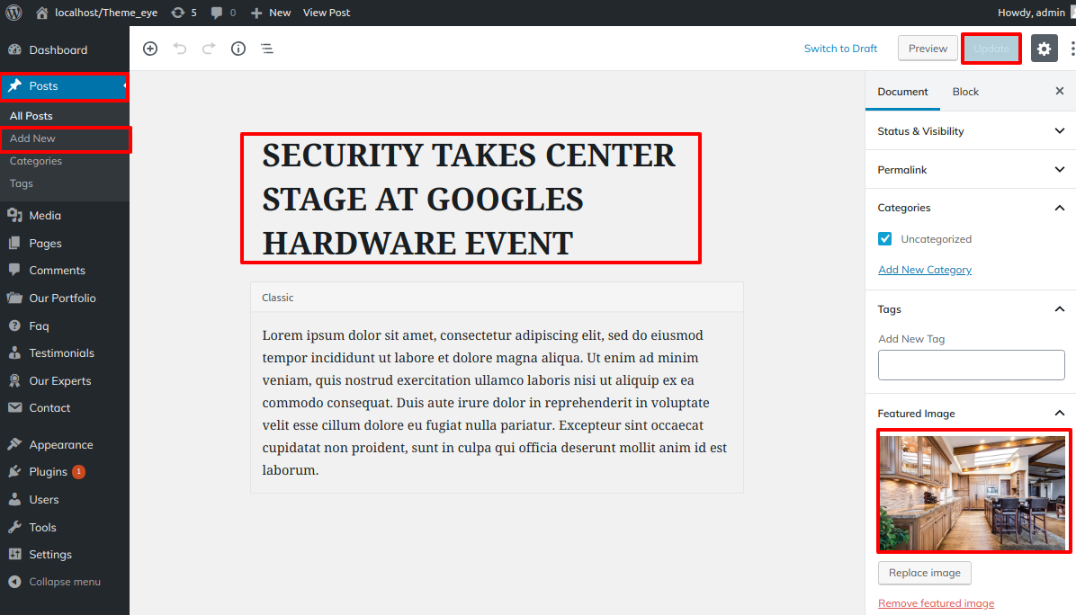Open Our Portfolio in the sidebar menu
This screenshot has width=1076, height=615.
pyautogui.click(x=62, y=299)
